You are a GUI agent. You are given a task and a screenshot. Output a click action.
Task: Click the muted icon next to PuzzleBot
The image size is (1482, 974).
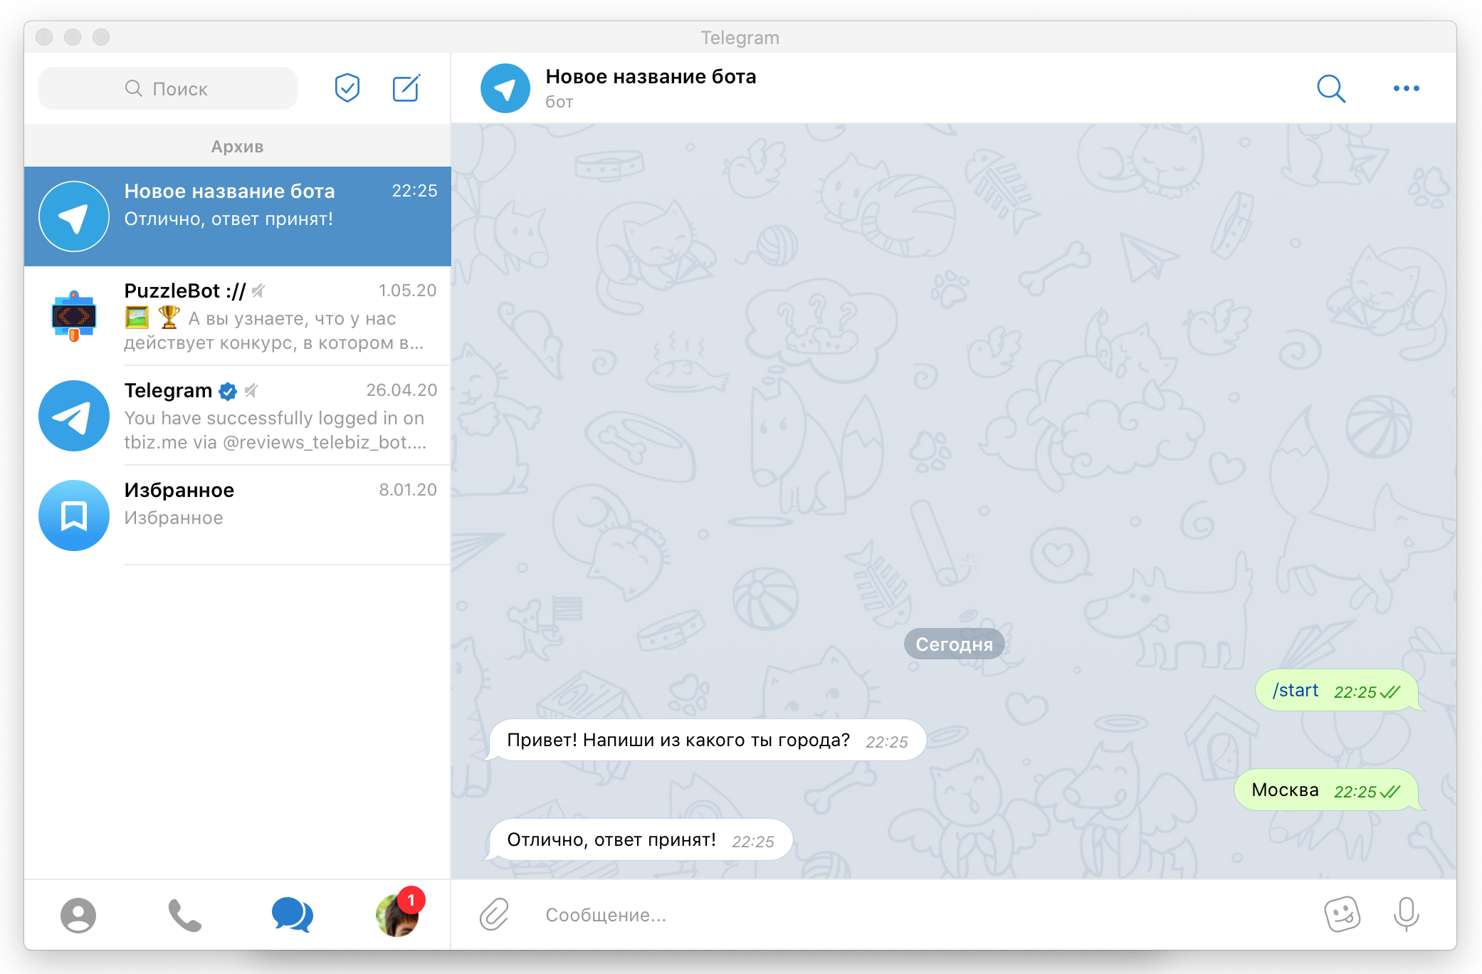click(258, 290)
